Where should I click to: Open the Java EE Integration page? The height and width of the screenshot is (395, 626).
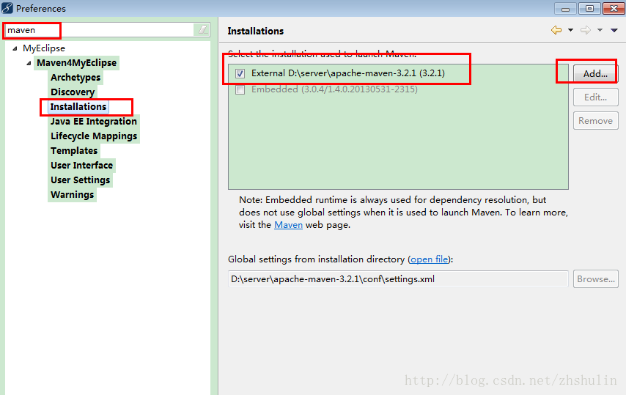tap(94, 122)
